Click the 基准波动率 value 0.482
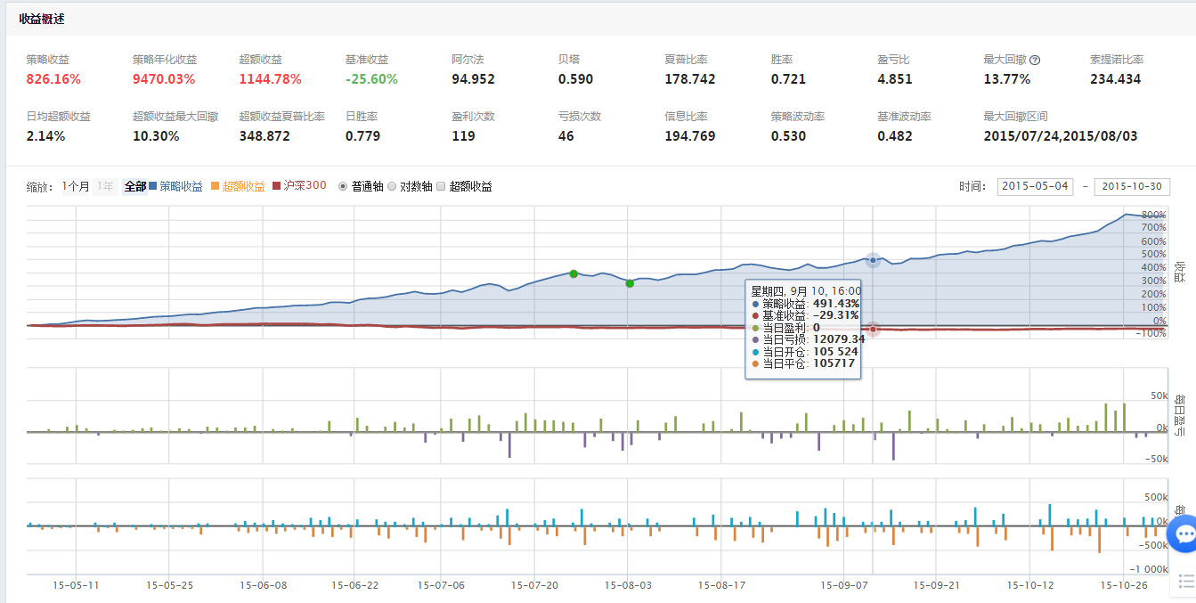 point(895,136)
